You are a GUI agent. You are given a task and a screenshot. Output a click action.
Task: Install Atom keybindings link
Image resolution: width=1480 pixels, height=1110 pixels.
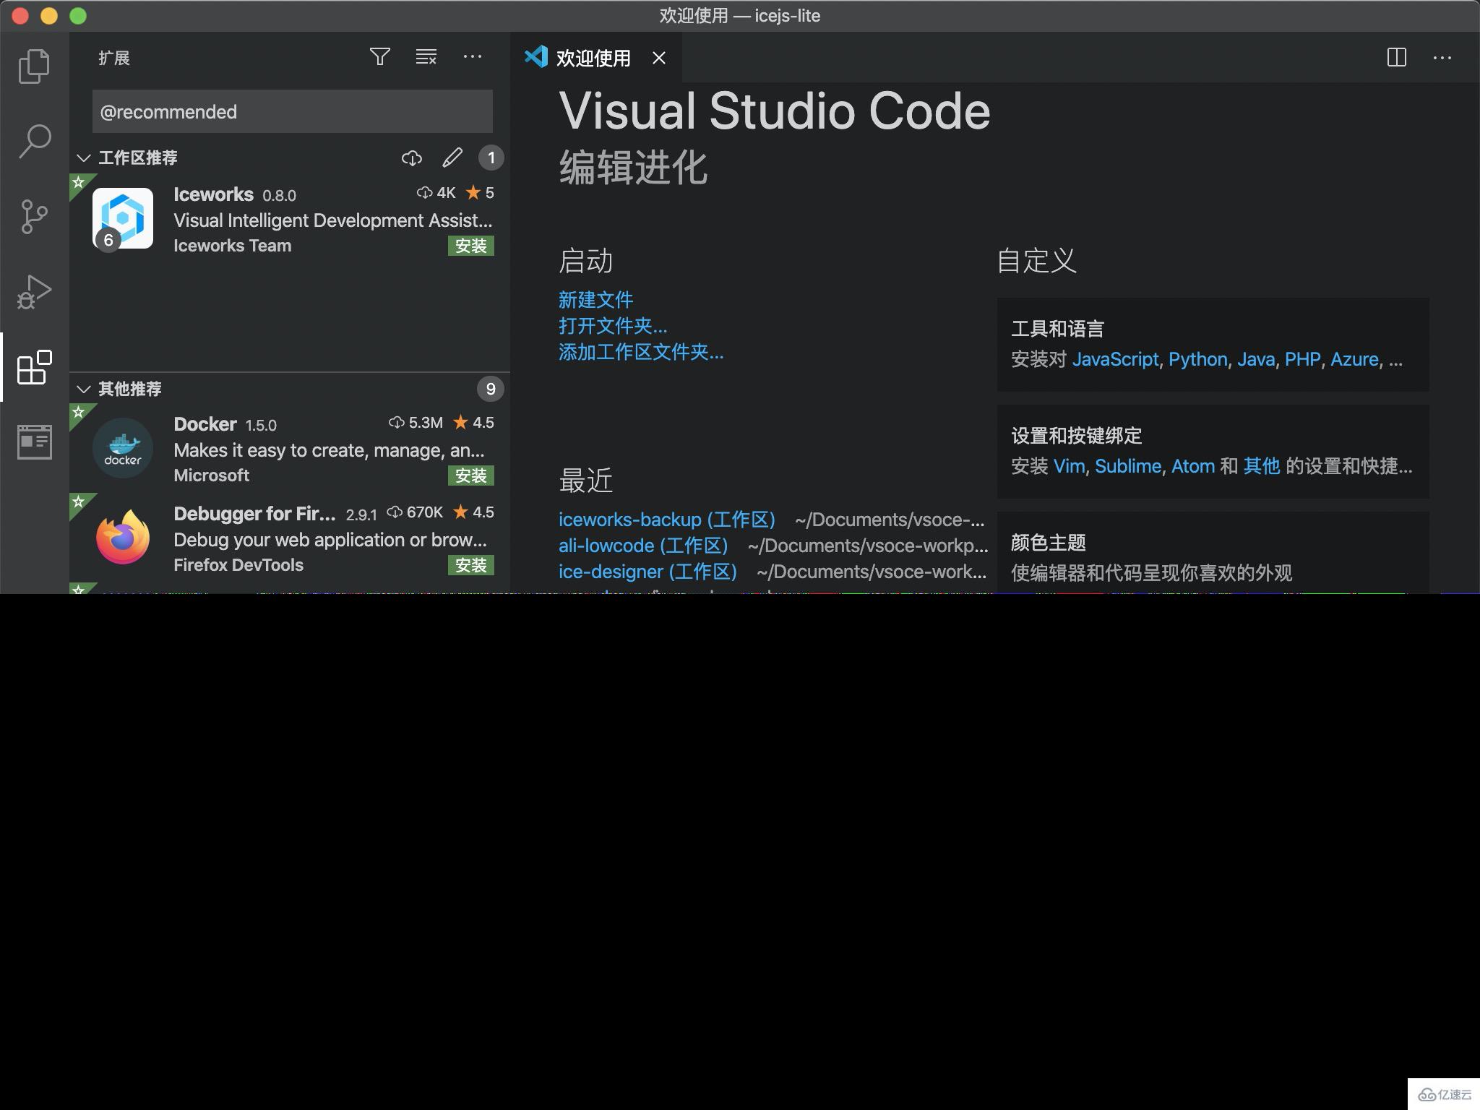click(1193, 466)
